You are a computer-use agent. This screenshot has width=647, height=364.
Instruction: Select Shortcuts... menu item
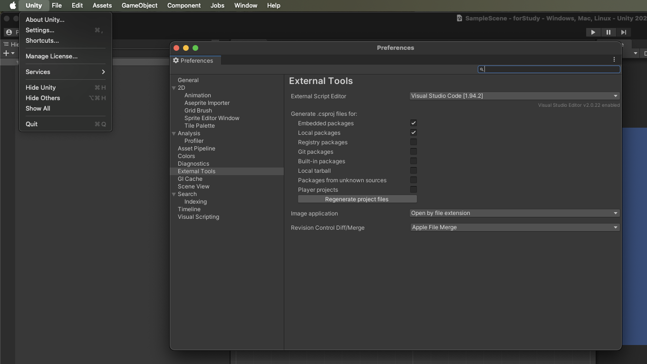66,41
